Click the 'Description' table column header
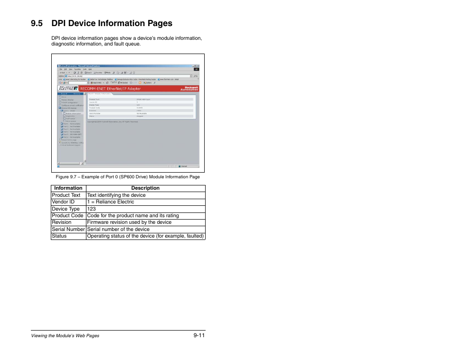The image size is (453, 350). [145, 188]
